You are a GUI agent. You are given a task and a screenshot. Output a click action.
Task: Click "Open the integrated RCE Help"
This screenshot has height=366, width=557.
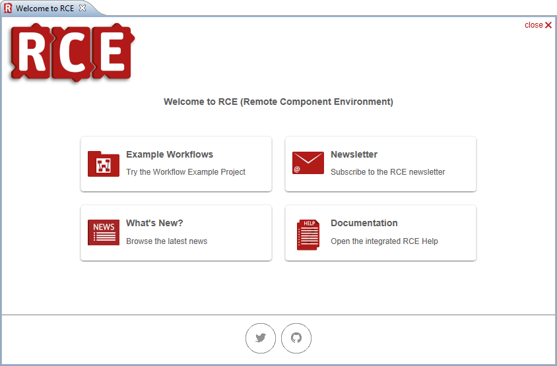[x=384, y=241]
